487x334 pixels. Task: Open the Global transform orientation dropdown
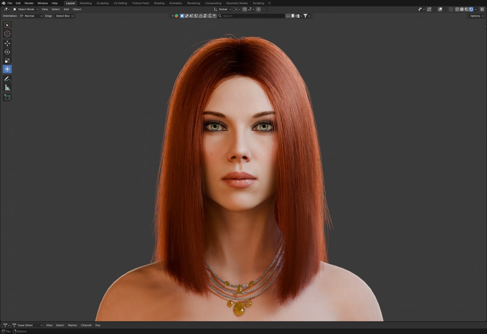pos(224,9)
